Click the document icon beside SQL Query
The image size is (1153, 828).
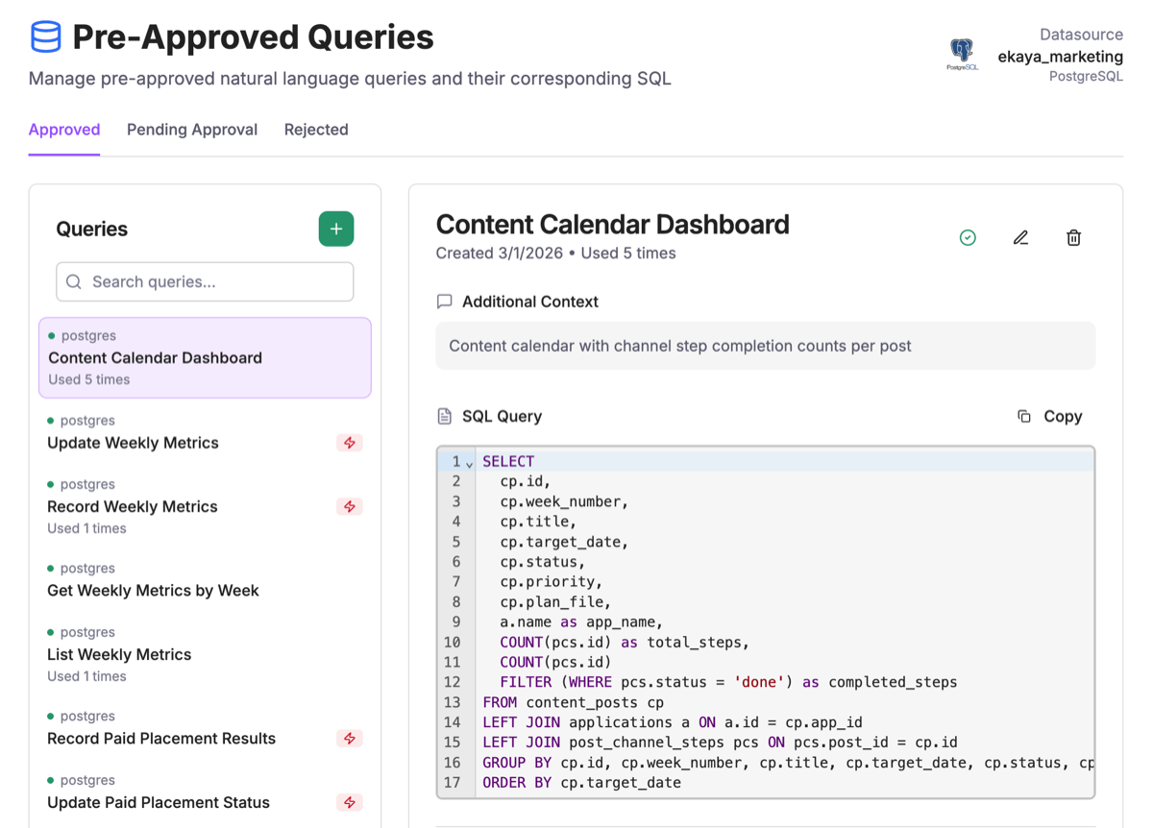point(444,416)
